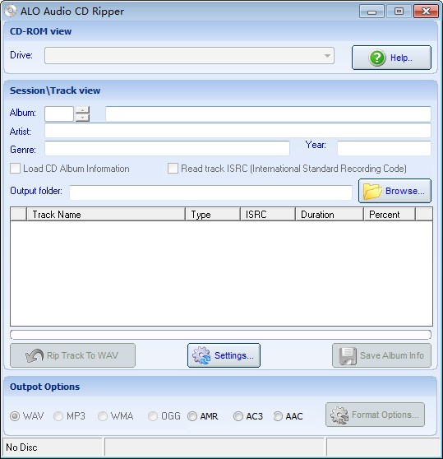This screenshot has height=459, width=443.
Task: Click the green question mark Help icon
Action: tap(377, 58)
